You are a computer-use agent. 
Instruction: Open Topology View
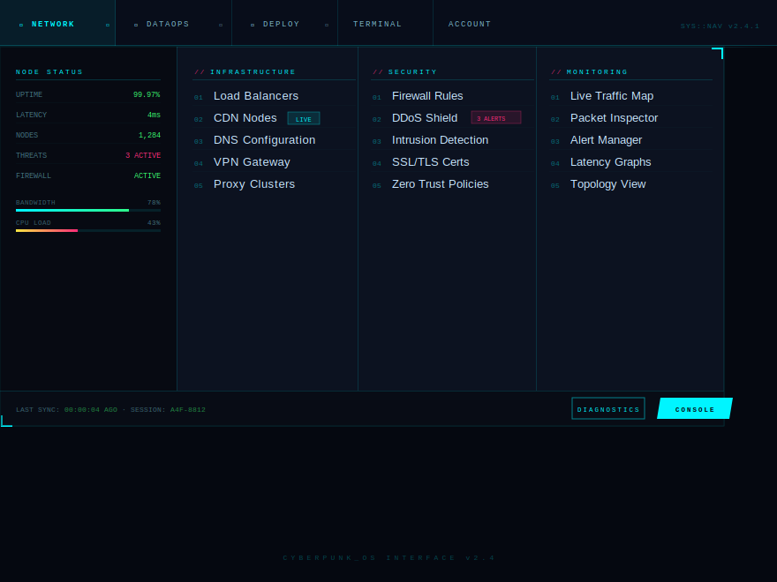click(630, 184)
